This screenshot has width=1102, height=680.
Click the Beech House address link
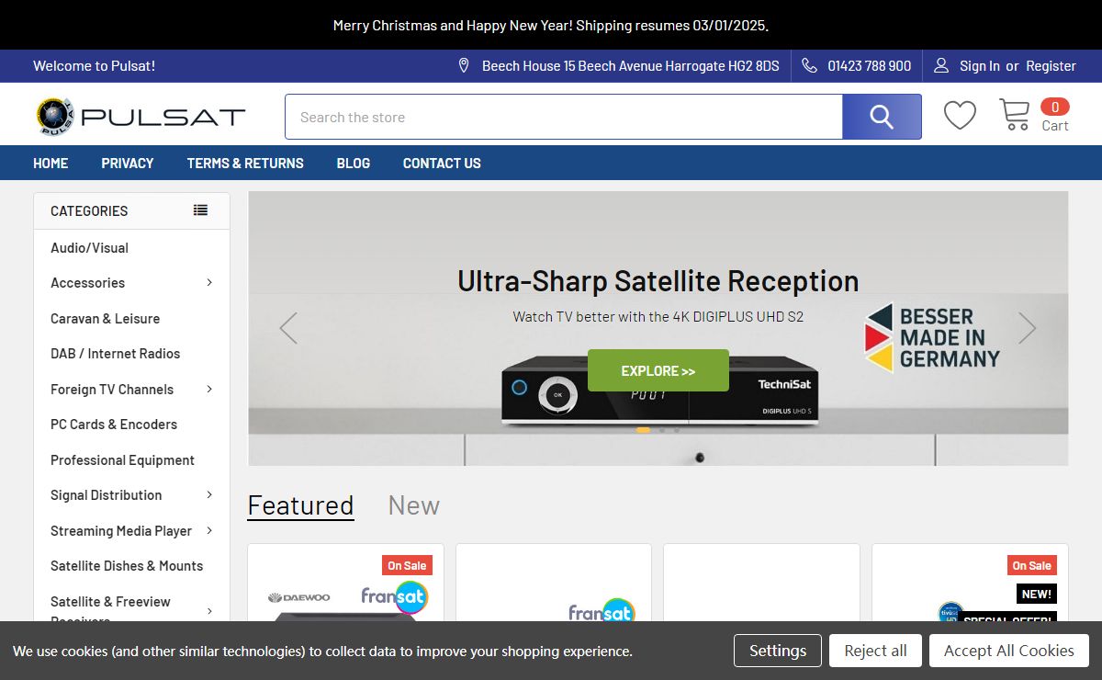[x=631, y=65]
